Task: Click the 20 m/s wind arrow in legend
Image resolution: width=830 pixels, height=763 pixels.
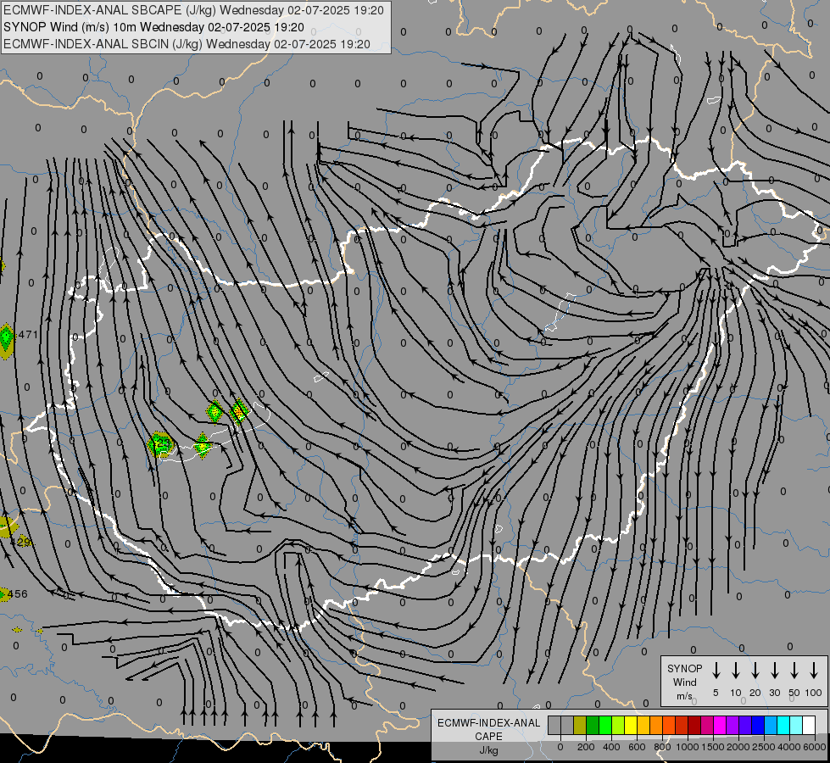Action: point(755,670)
